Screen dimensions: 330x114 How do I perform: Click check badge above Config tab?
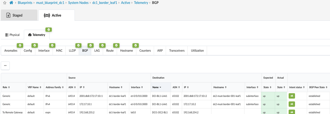tap(34, 45)
